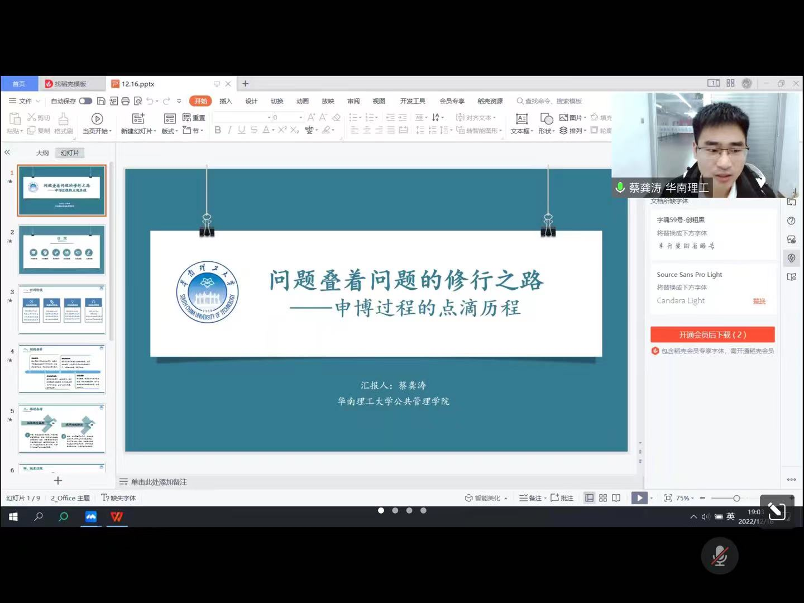The height and width of the screenshot is (603, 804).
Task: Click the print preview icon
Action: pos(138,101)
